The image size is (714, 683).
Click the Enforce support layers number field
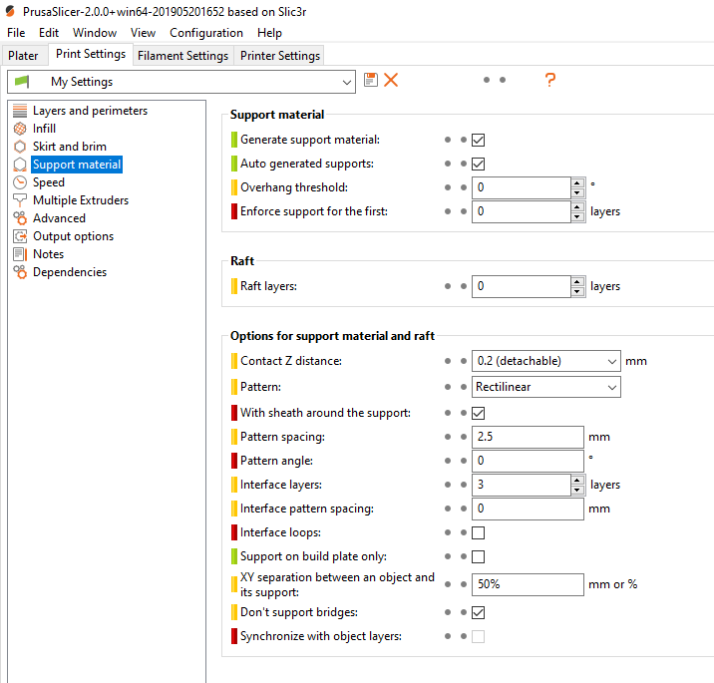tap(521, 211)
